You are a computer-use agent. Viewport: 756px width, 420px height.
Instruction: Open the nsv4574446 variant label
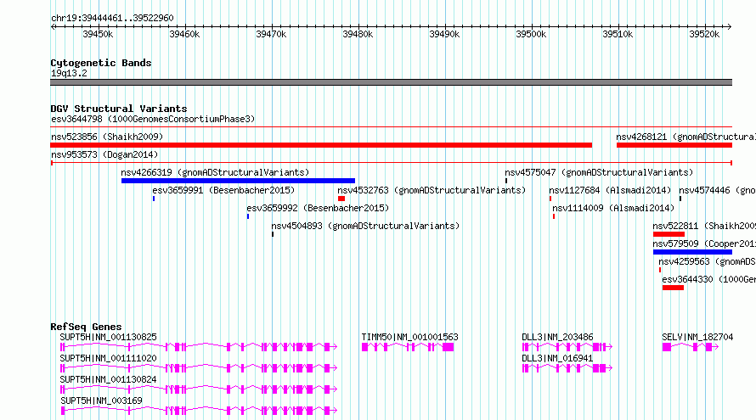[717, 190]
